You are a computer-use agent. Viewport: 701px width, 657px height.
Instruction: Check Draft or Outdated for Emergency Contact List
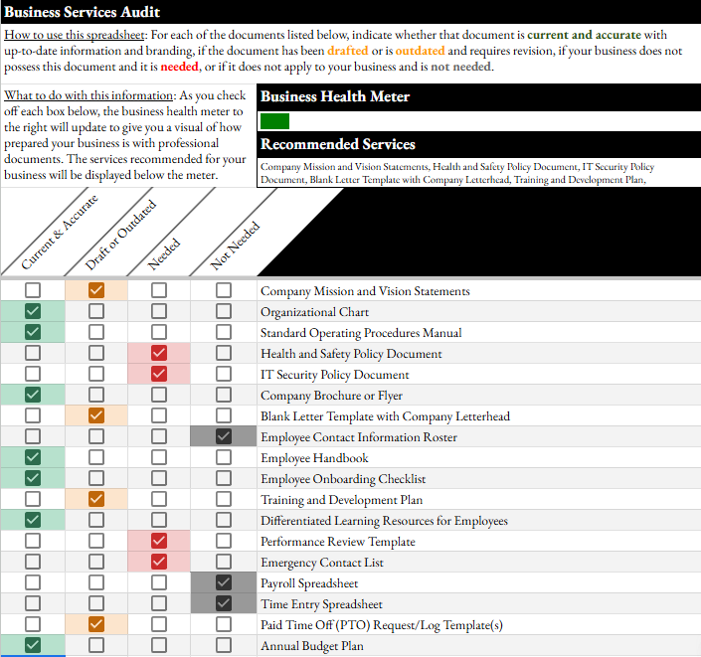point(96,562)
